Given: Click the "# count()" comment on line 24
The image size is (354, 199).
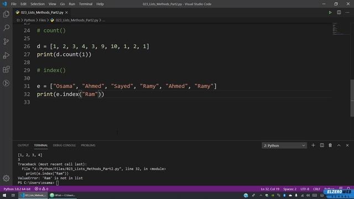Looking at the screenshot, I should pos(51,30).
